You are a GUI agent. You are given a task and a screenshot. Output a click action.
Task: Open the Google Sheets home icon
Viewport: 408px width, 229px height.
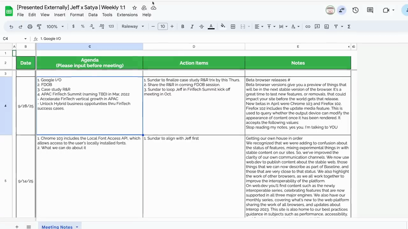coord(9,11)
